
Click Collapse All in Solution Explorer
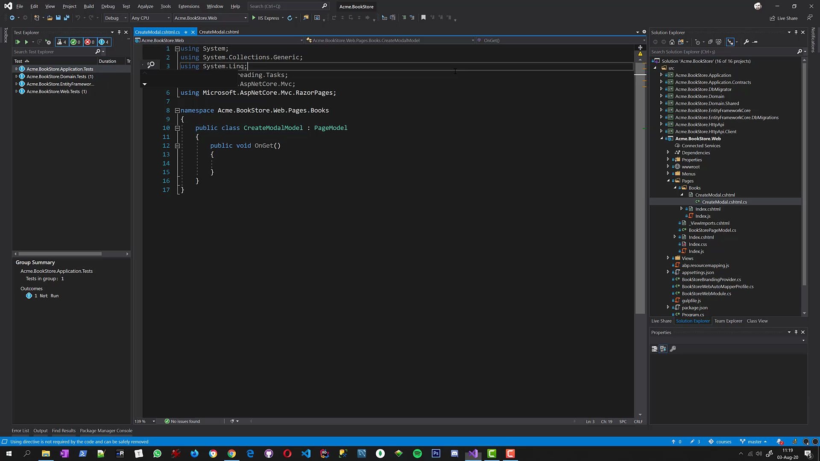[710, 42]
